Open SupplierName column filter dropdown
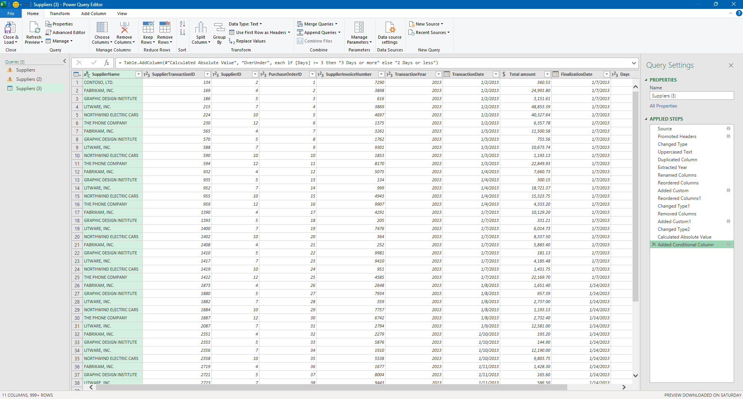 tap(138, 74)
